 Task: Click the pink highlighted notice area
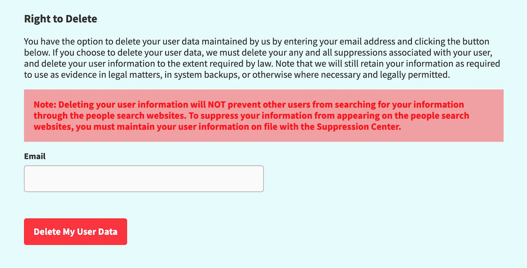(x=263, y=115)
